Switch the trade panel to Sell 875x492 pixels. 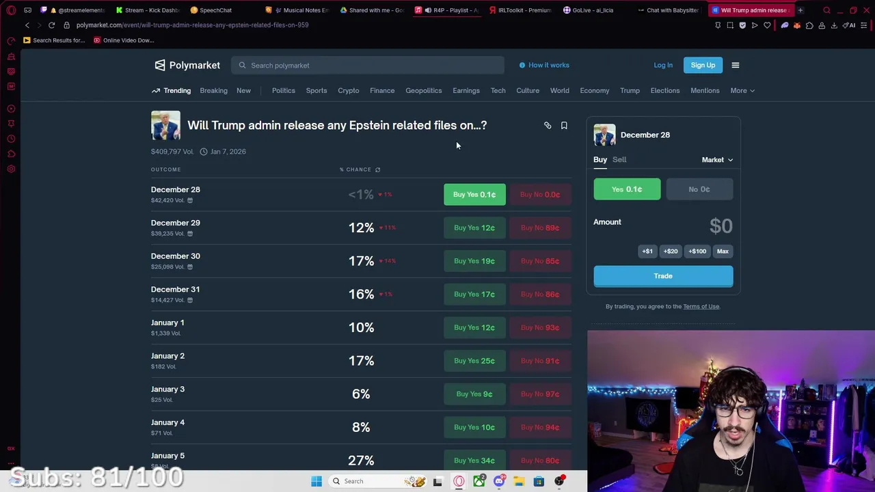point(619,159)
